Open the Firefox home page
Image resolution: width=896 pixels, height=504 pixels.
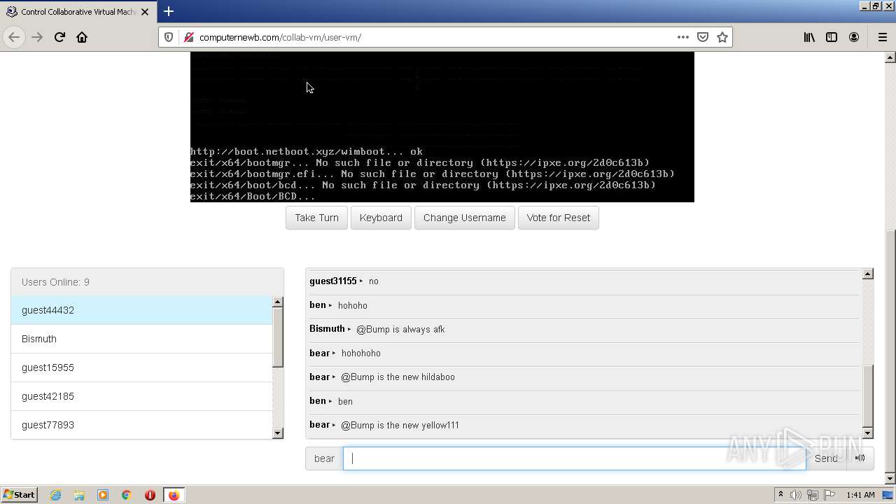(82, 37)
